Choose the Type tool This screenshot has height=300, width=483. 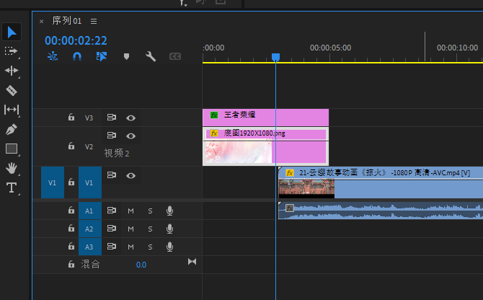click(x=12, y=187)
